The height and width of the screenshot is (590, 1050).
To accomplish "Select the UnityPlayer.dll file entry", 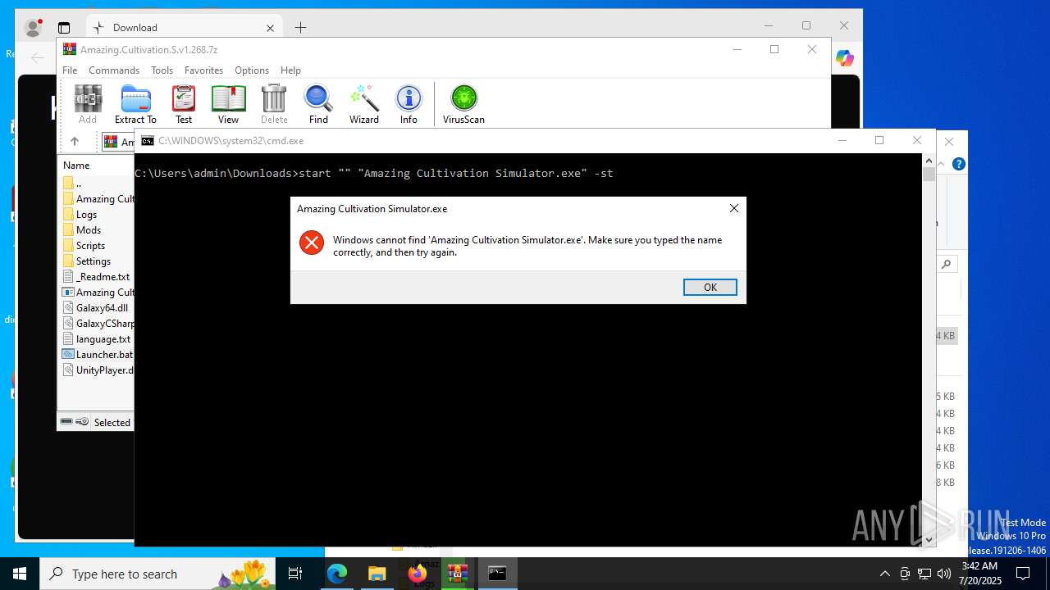I will [97, 370].
